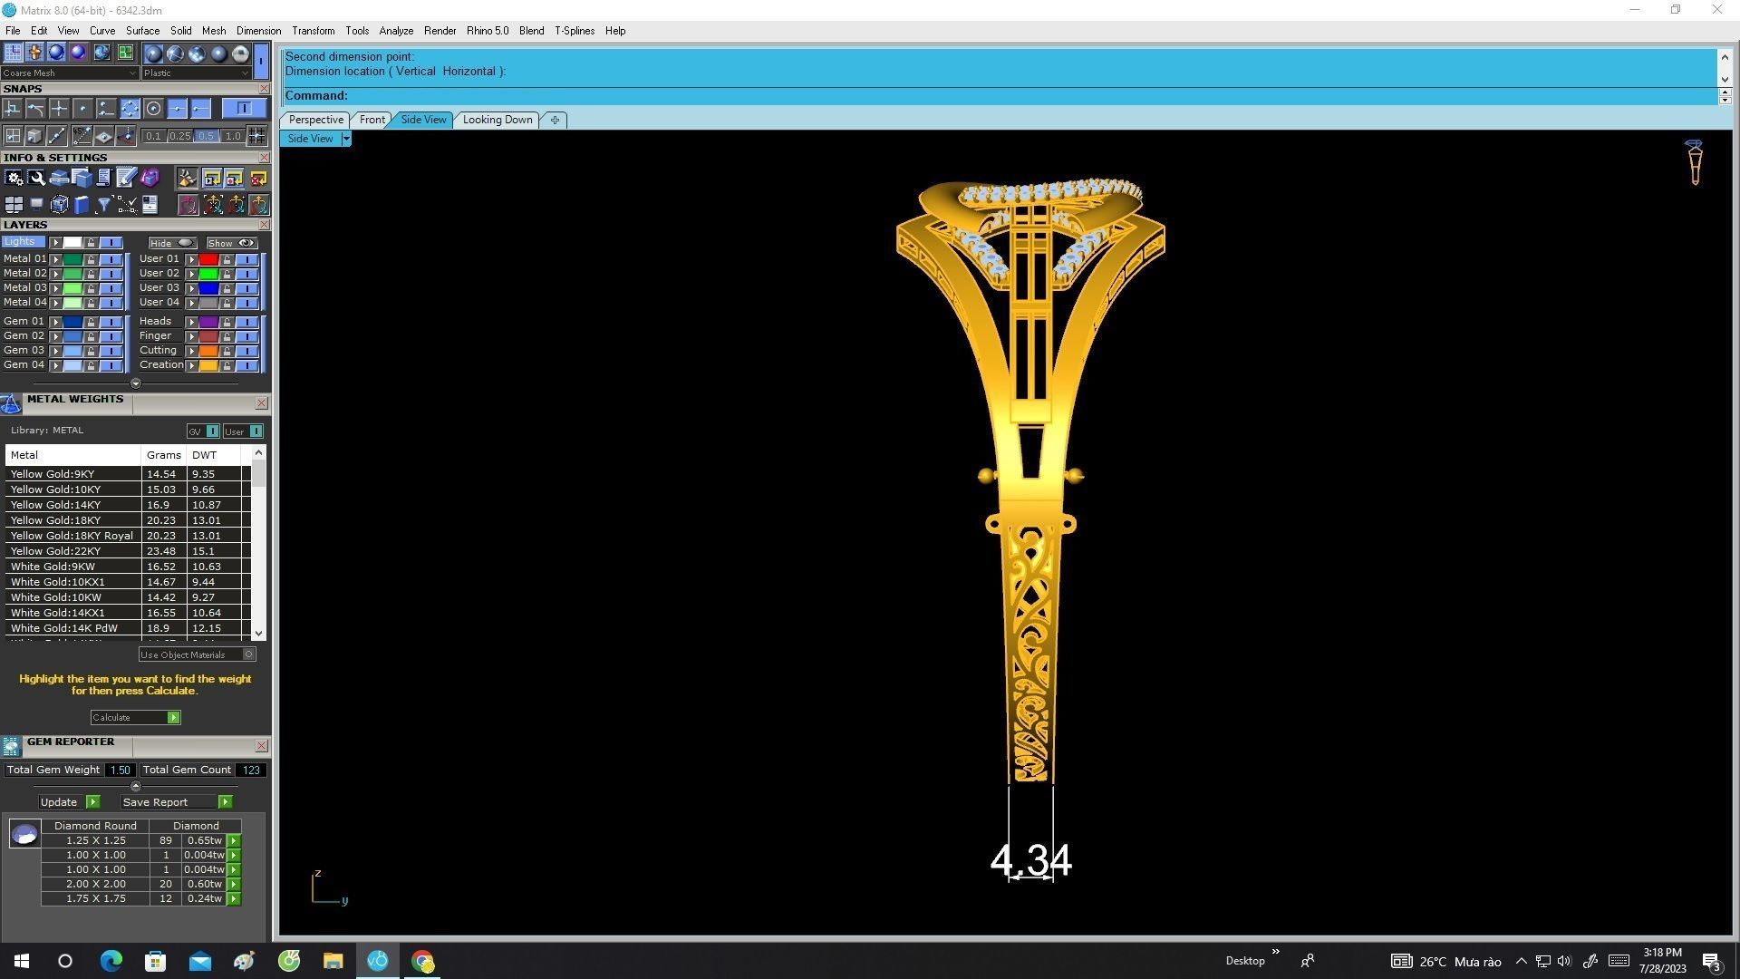Viewport: 1740px width, 979px height.
Task: Click the Save Report button
Action: click(177, 802)
